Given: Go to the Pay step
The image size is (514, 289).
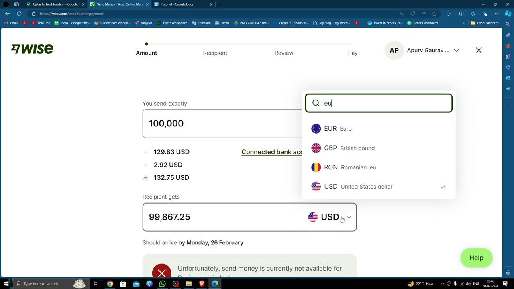Looking at the screenshot, I should (x=353, y=53).
